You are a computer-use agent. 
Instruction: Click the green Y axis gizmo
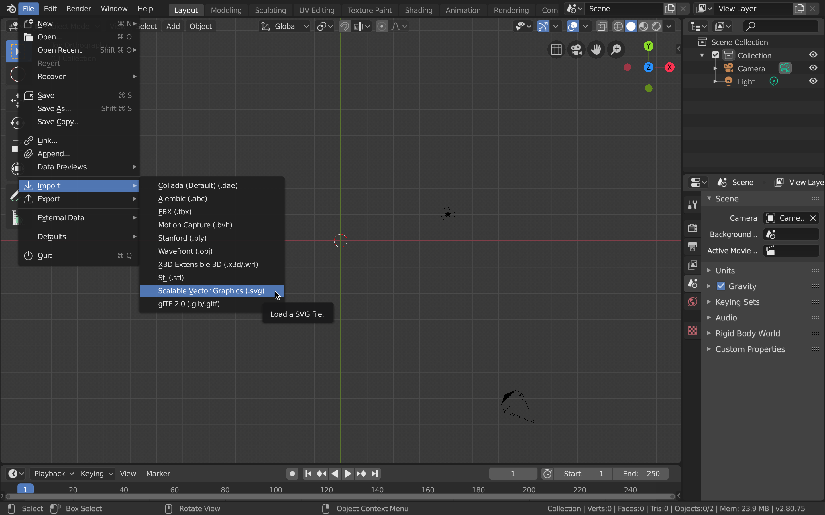pos(649,46)
